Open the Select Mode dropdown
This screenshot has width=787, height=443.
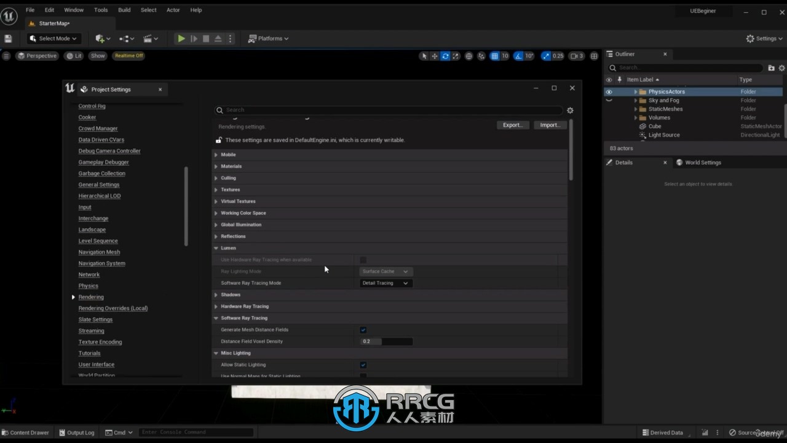click(54, 38)
